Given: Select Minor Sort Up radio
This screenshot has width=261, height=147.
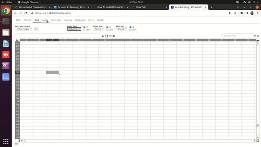Looking at the screenshot, I should point(107,27).
